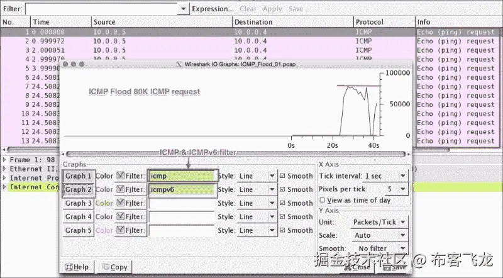
Task: Click the icmp filter field of Graph 1
Action: point(182,176)
